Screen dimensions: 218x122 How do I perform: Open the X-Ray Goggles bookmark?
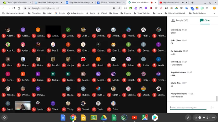point(75,13)
